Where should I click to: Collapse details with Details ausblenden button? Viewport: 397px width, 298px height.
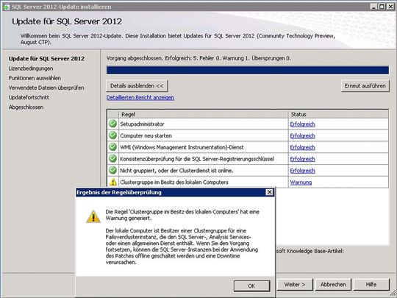coord(137,86)
